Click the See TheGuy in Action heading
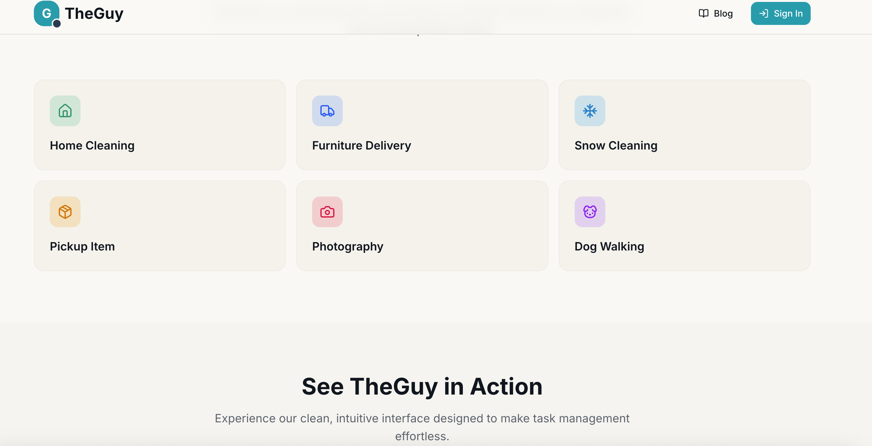Image resolution: width=872 pixels, height=446 pixels. (x=422, y=387)
